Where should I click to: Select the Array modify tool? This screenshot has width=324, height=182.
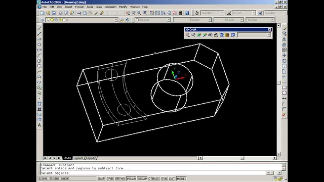284,50
